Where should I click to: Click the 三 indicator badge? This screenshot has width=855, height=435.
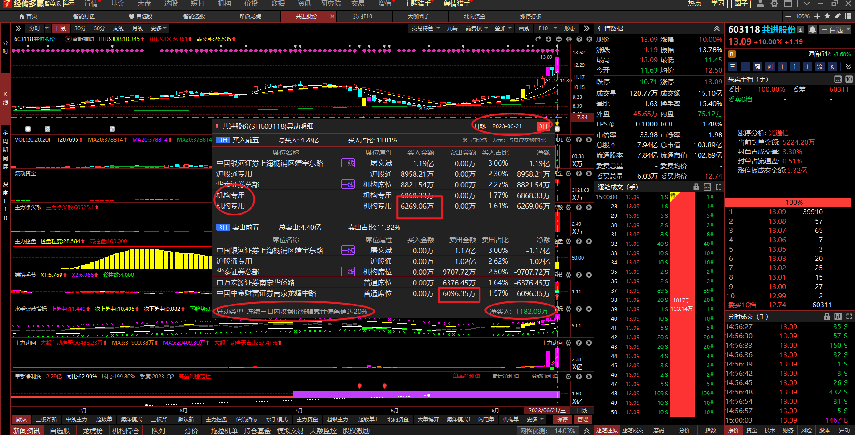pyautogui.click(x=733, y=67)
